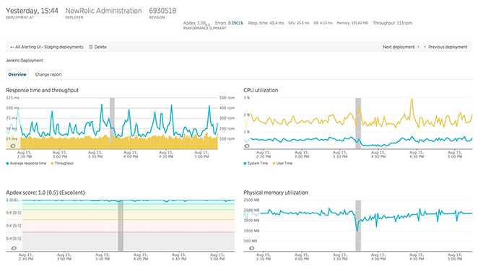
Task: Go to Next deployment
Action: (401, 47)
